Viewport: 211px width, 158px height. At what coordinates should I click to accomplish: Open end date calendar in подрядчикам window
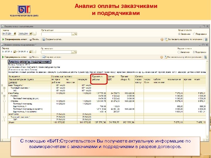(x=30, y=52)
